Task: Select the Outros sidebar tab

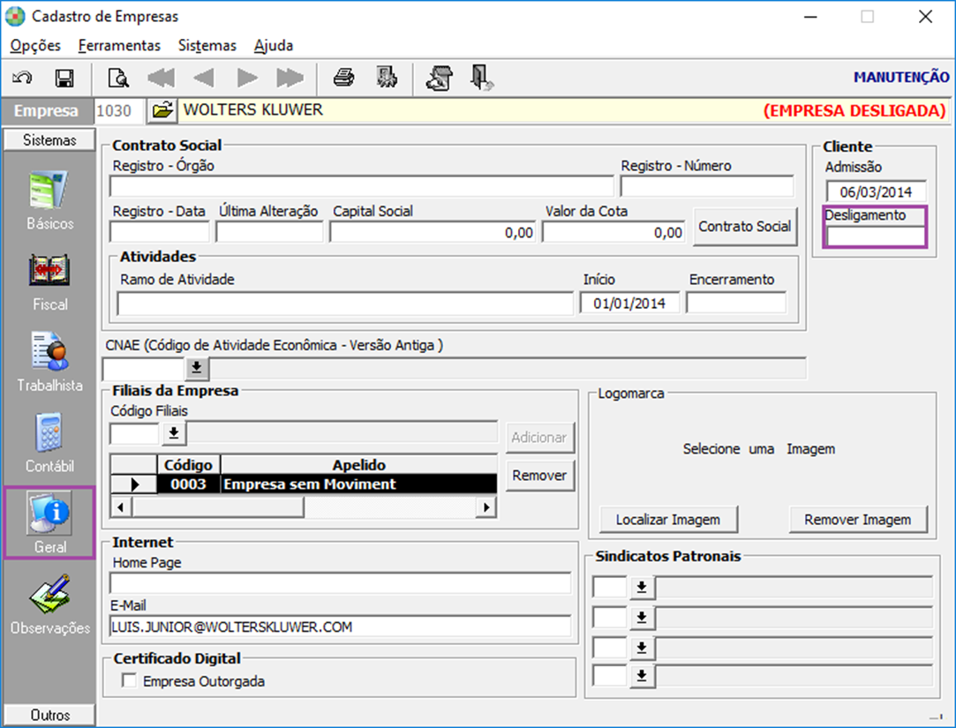Action: [x=49, y=715]
